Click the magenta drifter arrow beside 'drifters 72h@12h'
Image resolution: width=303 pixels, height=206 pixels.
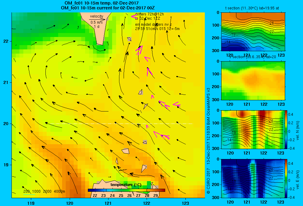click(x=134, y=17)
